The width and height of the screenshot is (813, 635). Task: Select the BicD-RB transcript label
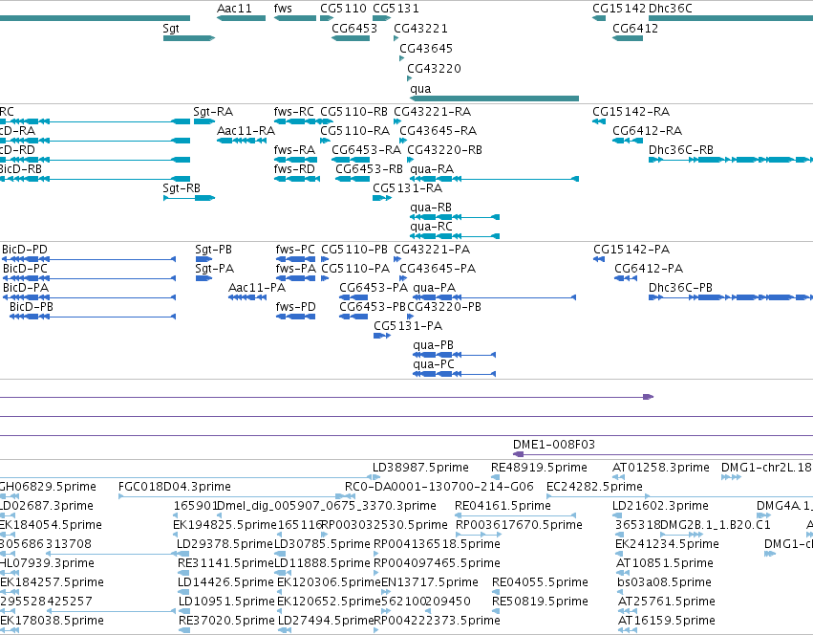(20, 169)
